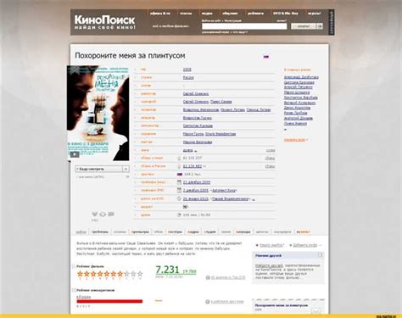Viewport: 402px width, 318px height.
Task: Click the КиноПоиск logo
Action: 105,22
